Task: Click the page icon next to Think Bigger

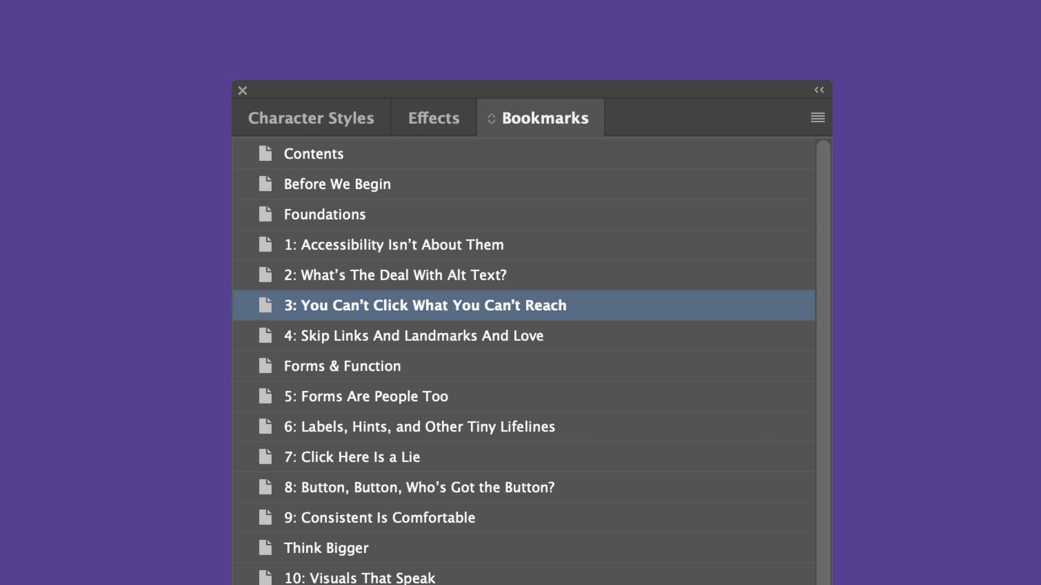Action: tap(265, 548)
